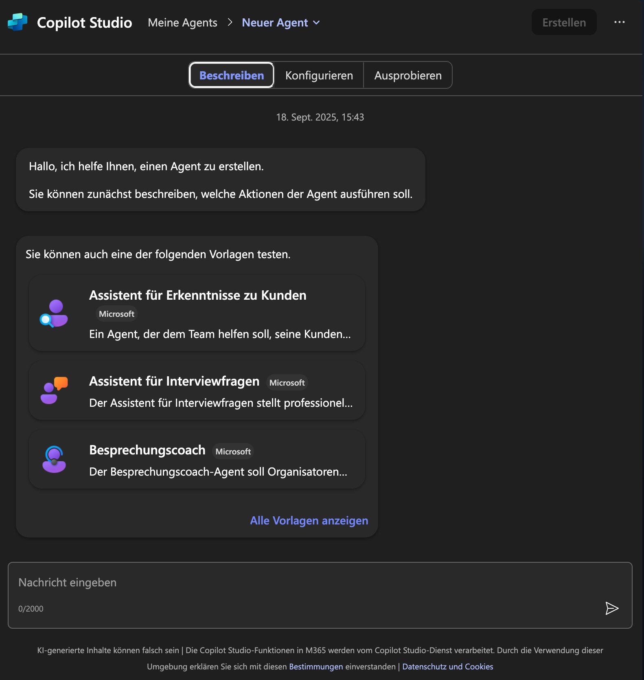The height and width of the screenshot is (680, 644).
Task: Open the Neuer Agent breadcrumb menu
Action: 275,23
